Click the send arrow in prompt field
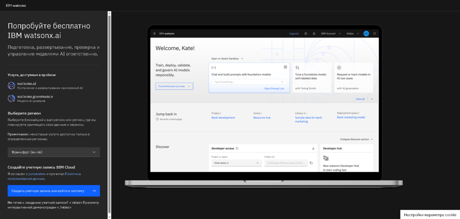 pyautogui.click(x=283, y=82)
